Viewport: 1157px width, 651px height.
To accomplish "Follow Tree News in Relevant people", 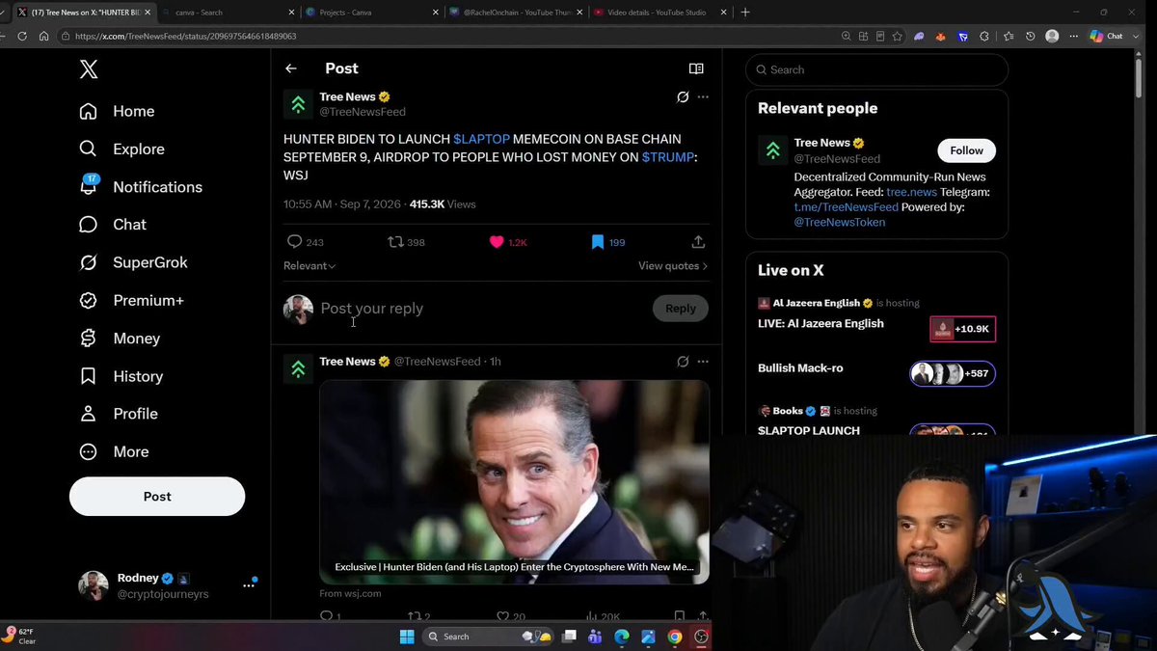I will tap(966, 150).
